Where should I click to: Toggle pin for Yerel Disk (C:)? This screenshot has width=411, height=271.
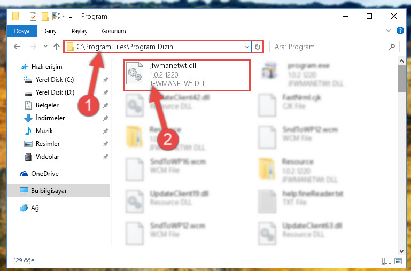point(106,80)
